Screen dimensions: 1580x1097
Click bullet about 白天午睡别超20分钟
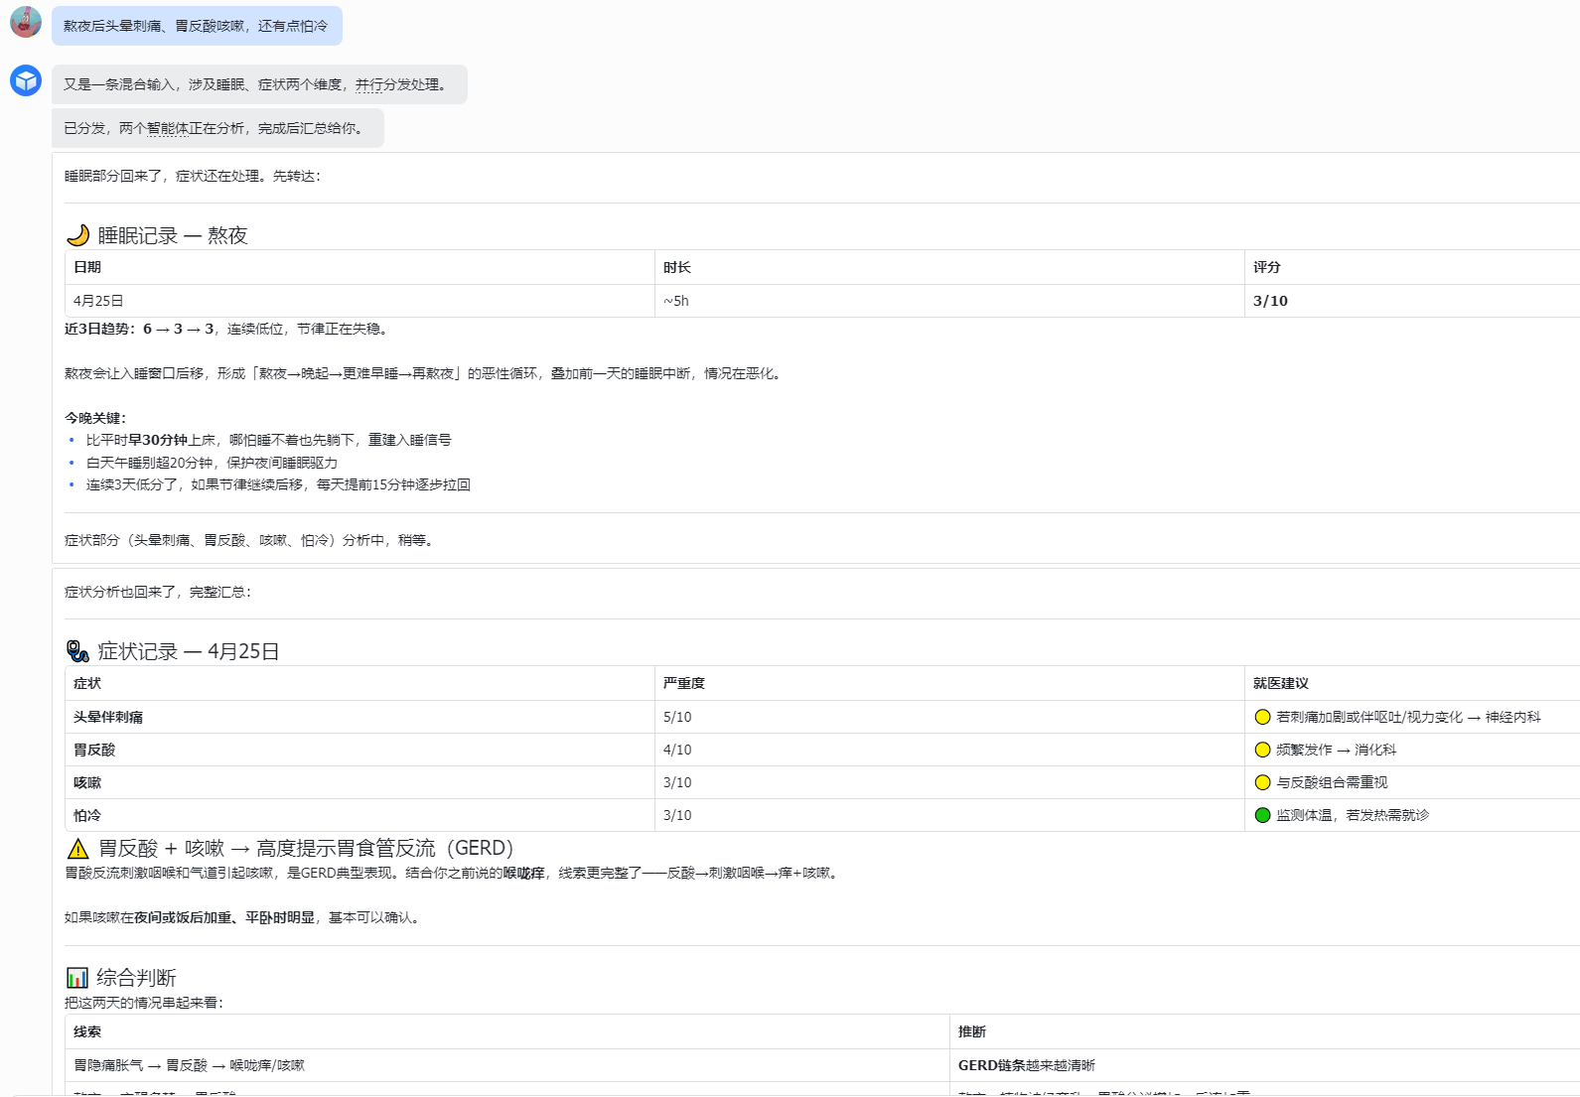pyautogui.click(x=212, y=463)
